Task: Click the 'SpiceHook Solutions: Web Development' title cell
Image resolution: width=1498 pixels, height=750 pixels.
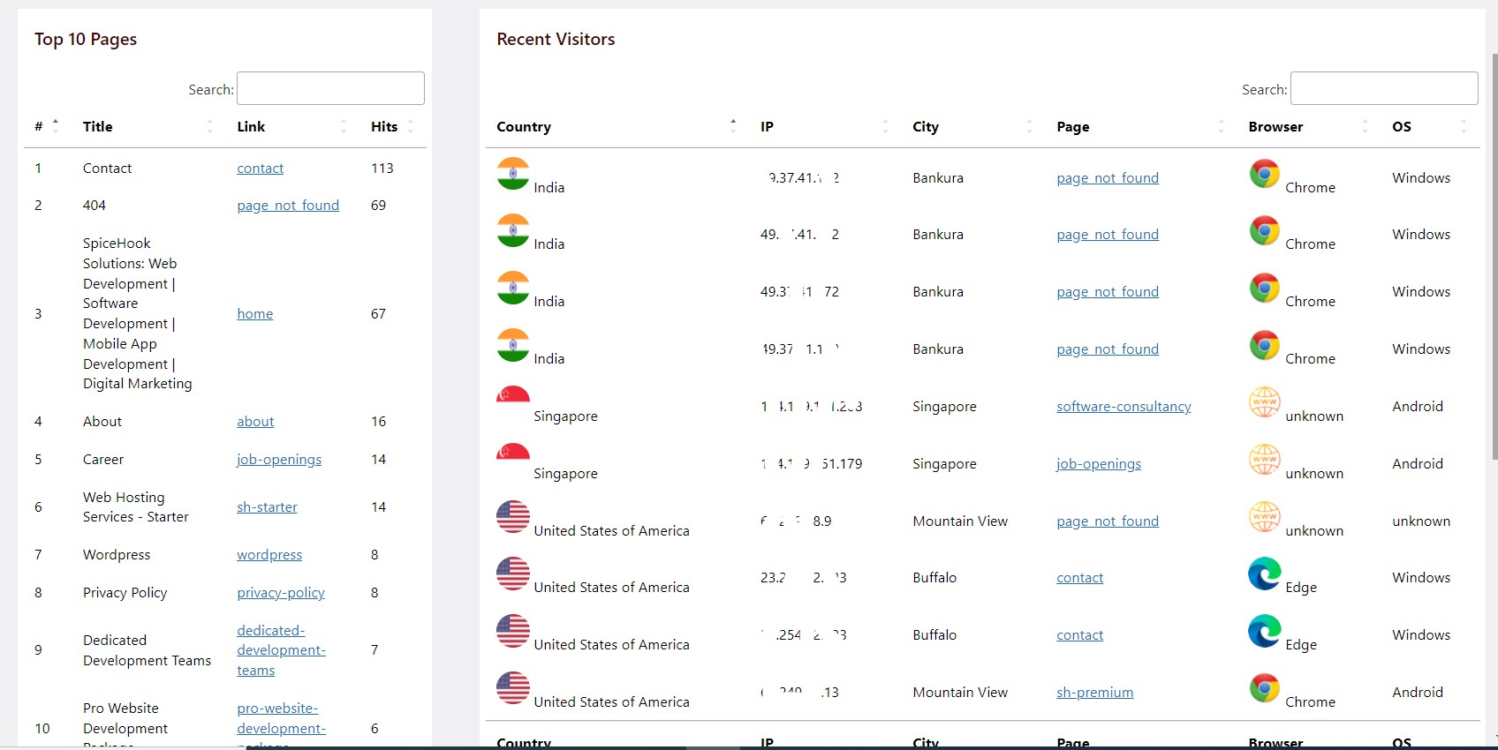Action: pyautogui.click(x=137, y=313)
